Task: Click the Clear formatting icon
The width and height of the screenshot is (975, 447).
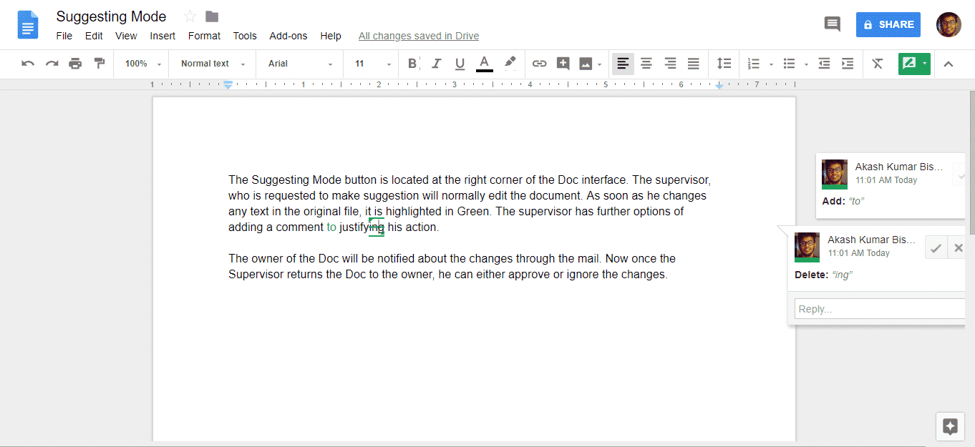Action: 878,64
